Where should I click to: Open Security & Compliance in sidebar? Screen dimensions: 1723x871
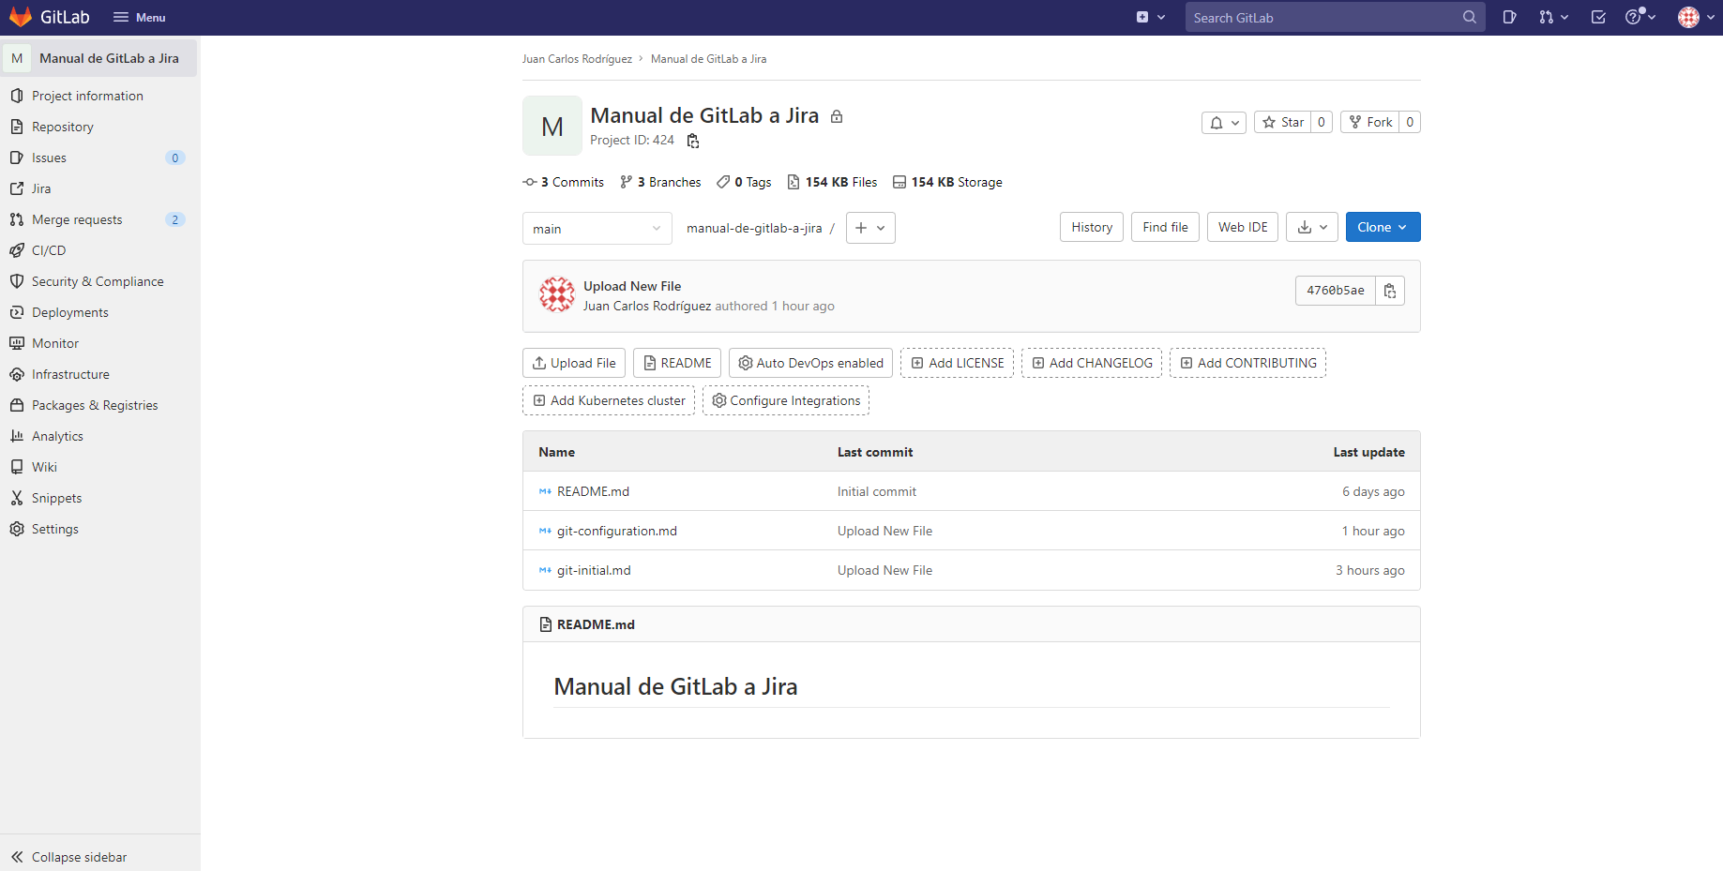98,281
